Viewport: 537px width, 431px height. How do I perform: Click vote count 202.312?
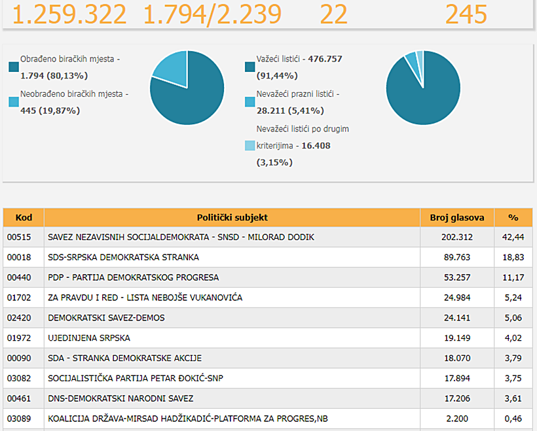(x=457, y=237)
